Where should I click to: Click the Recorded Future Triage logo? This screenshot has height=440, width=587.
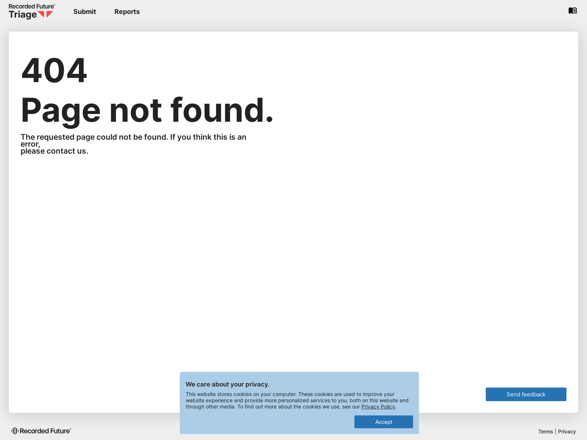coord(32,11)
